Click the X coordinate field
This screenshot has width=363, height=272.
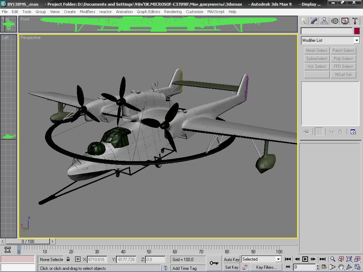click(x=97, y=260)
